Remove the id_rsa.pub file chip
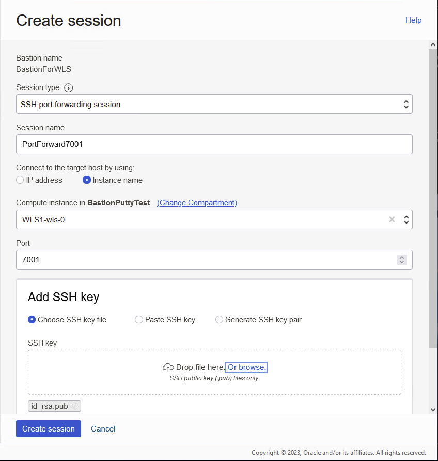This screenshot has height=461, width=438. click(74, 406)
